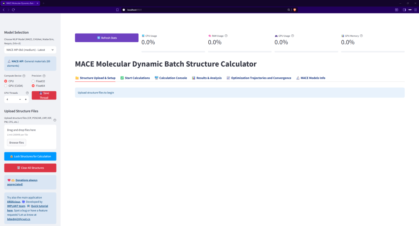Increase CPU Threads with plus stepper
Screen dimensions: 419x226
(x=26, y=99)
